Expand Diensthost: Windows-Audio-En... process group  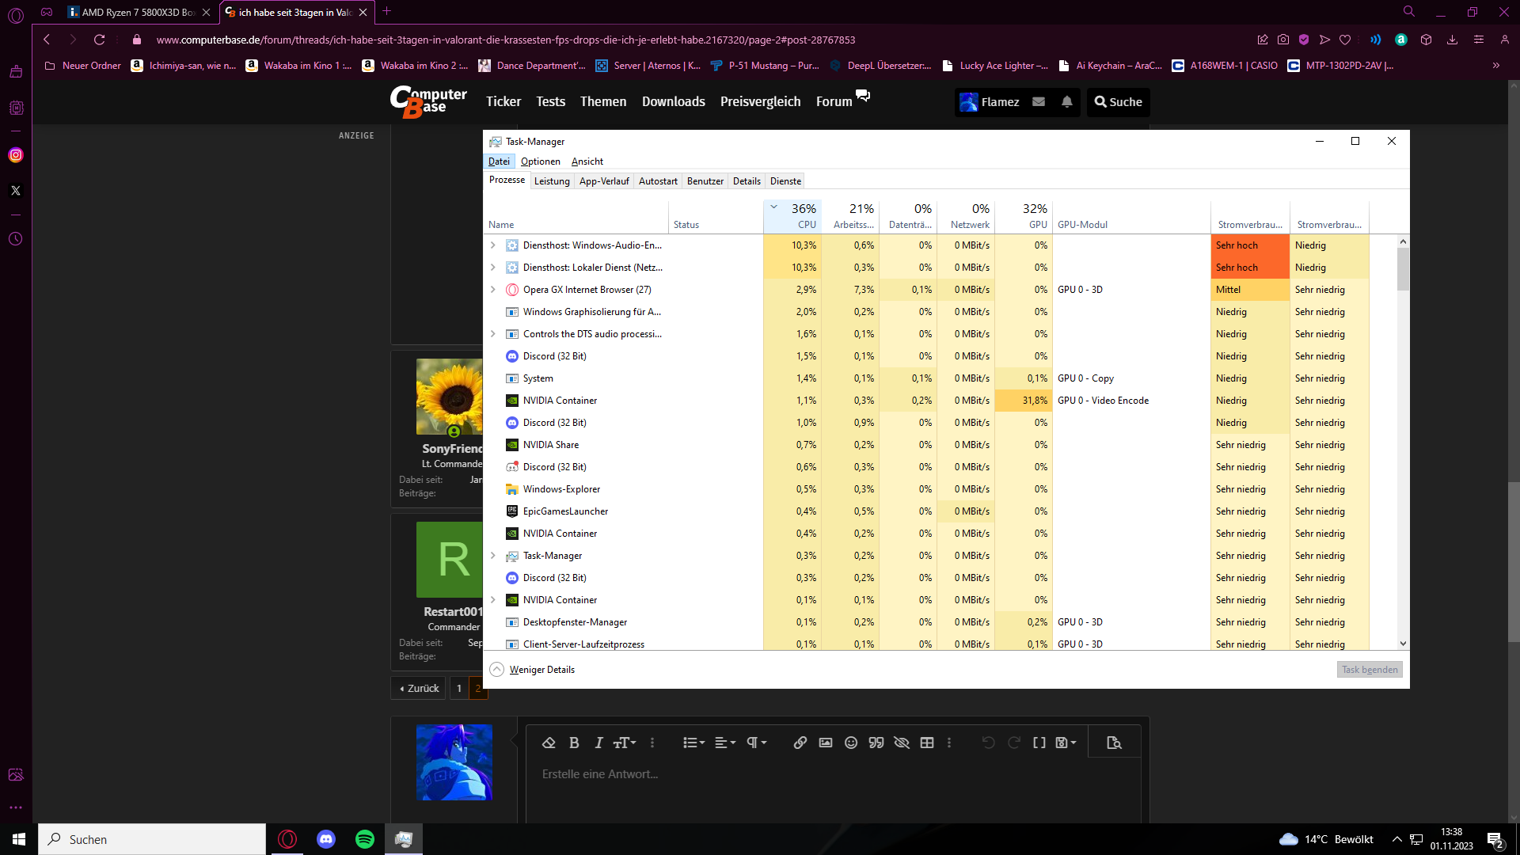(492, 245)
